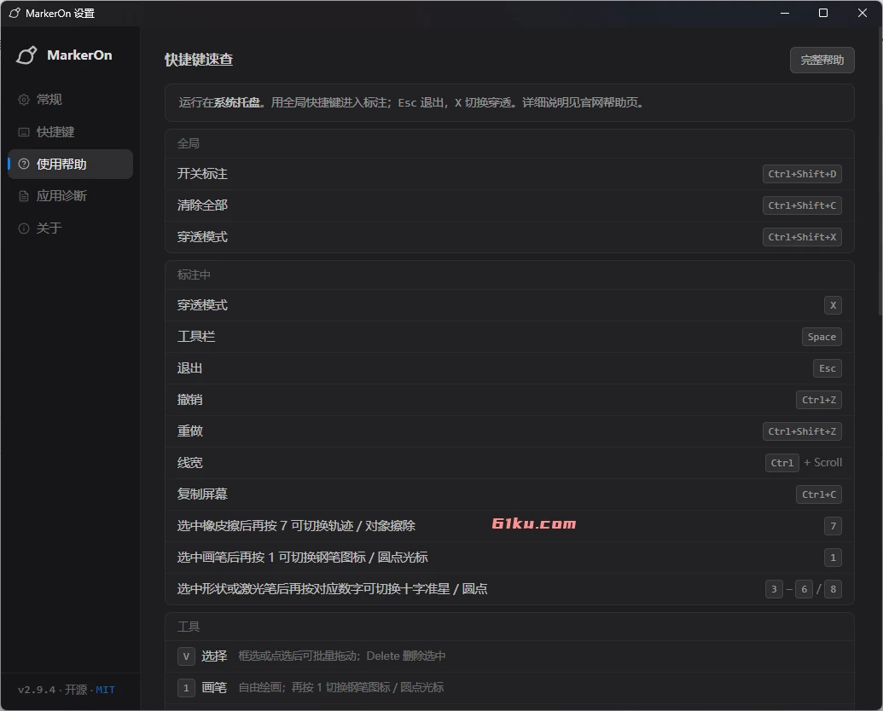Click the 撤销 row label
This screenshot has width=883, height=711.
[189, 400]
